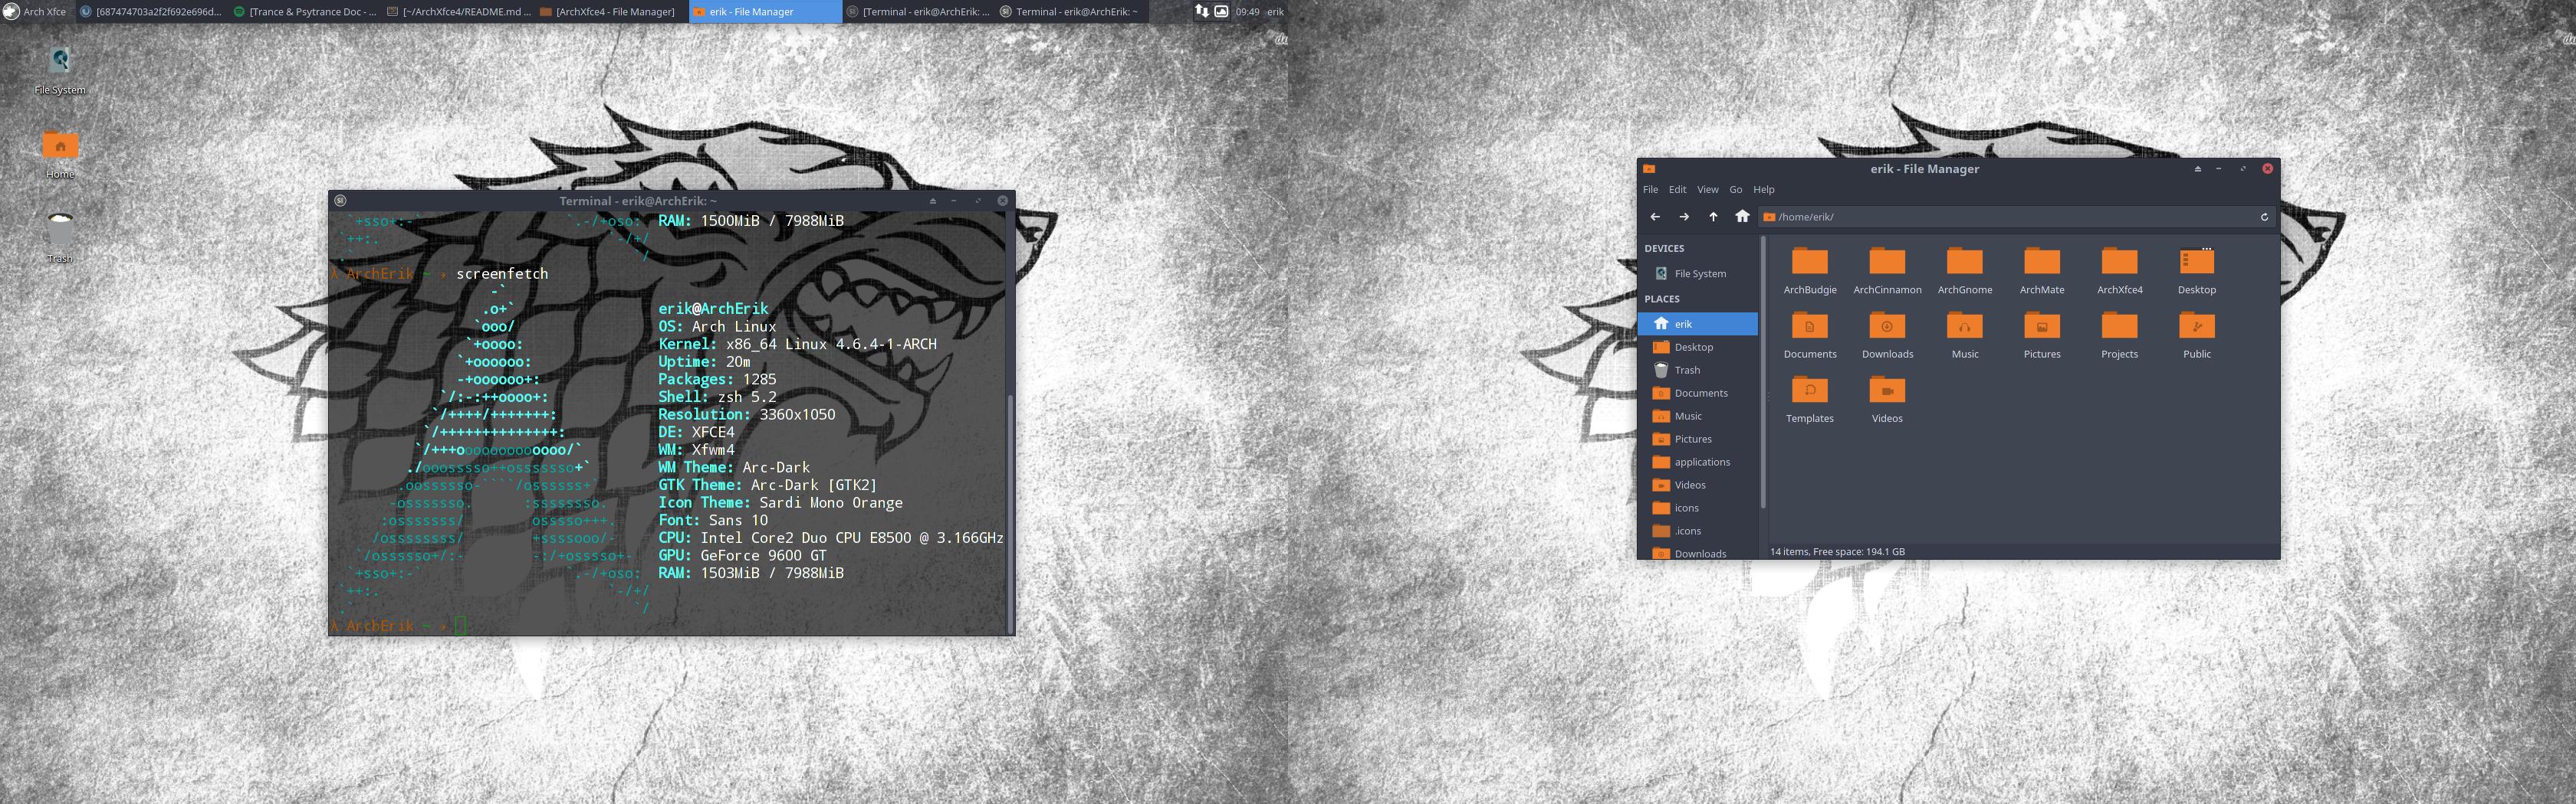The width and height of the screenshot is (2576, 804).
Task: Switch to the Trance & Psytrance Doc task
Action: (x=305, y=12)
